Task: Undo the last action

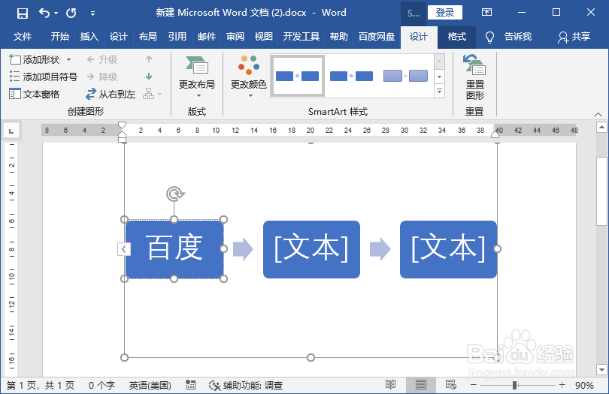Action: (x=44, y=14)
